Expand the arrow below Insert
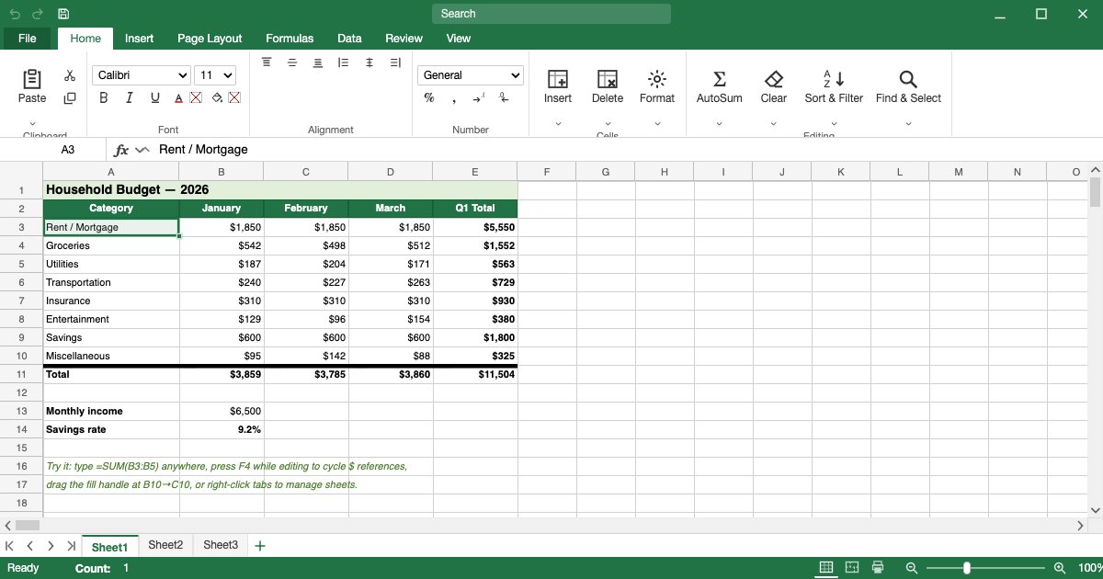This screenshot has width=1103, height=579. click(x=558, y=122)
